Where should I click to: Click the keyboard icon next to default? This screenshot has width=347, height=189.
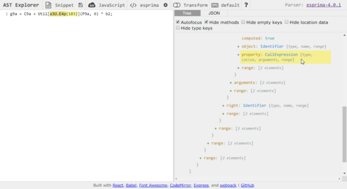[x=215, y=5]
